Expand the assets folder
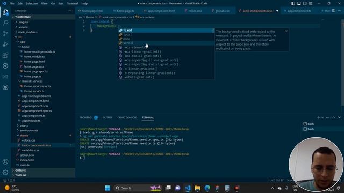Screen dimensions: 344x193 24,125
